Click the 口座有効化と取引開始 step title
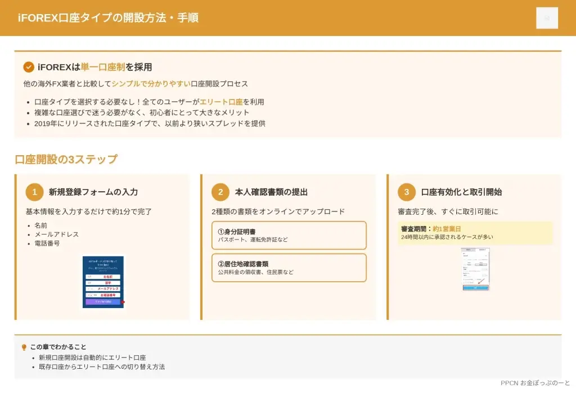This screenshot has width=576, height=393. [x=461, y=192]
